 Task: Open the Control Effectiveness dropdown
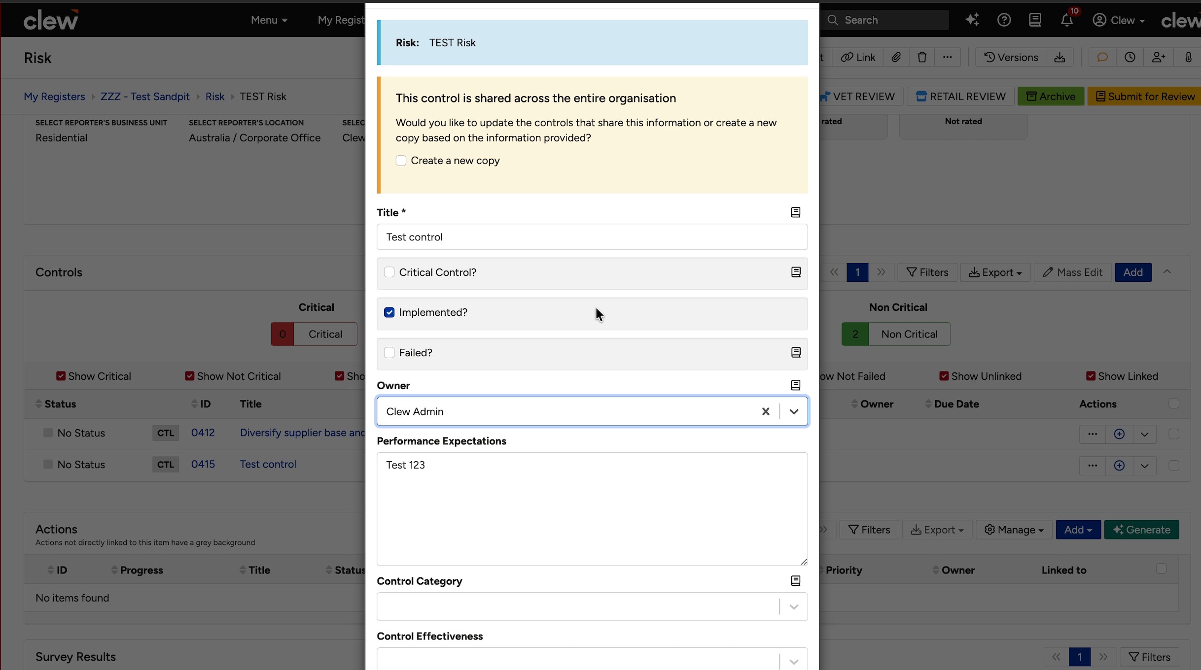592,659
